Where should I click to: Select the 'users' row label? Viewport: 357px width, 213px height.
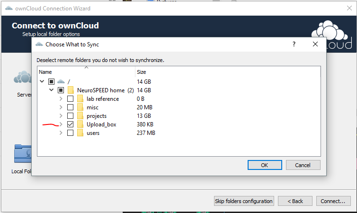coord(93,133)
